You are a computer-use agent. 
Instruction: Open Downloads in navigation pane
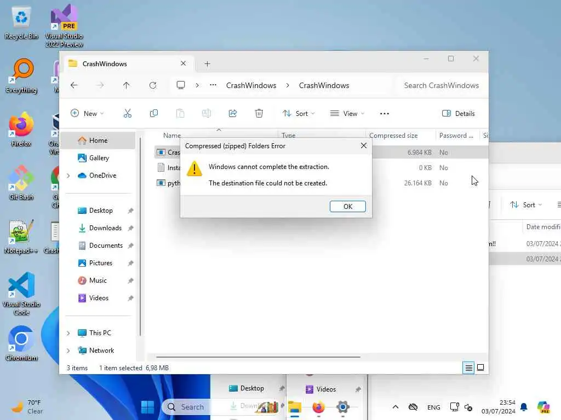[x=105, y=228]
